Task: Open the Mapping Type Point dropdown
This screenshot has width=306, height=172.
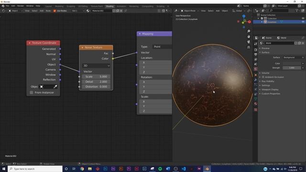Action: 162,47
